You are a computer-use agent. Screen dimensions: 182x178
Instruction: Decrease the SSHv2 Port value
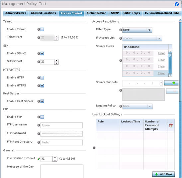(x=56, y=63)
